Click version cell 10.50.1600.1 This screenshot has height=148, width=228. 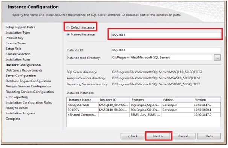click(x=207, y=110)
